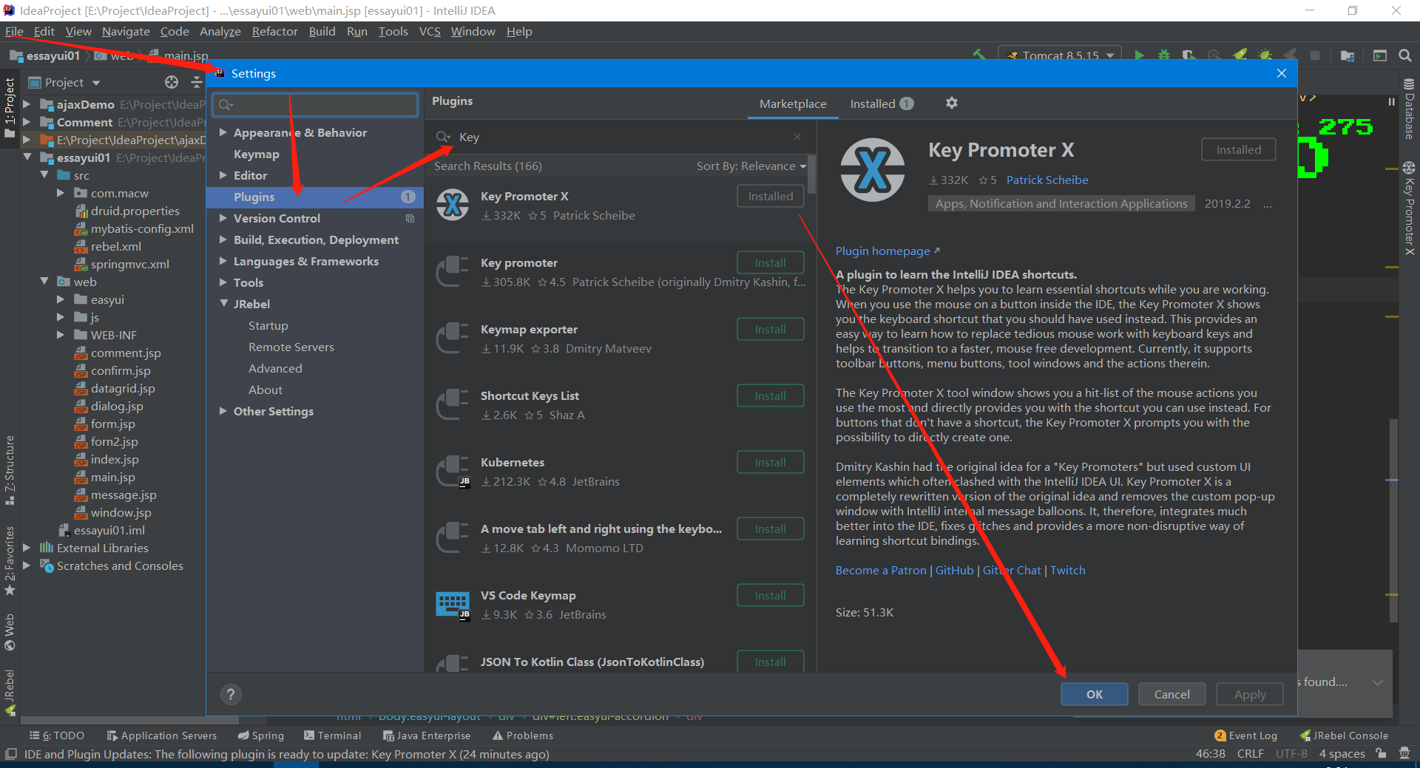The image size is (1420, 768).
Task: Click the help question mark button
Action: [x=231, y=694]
